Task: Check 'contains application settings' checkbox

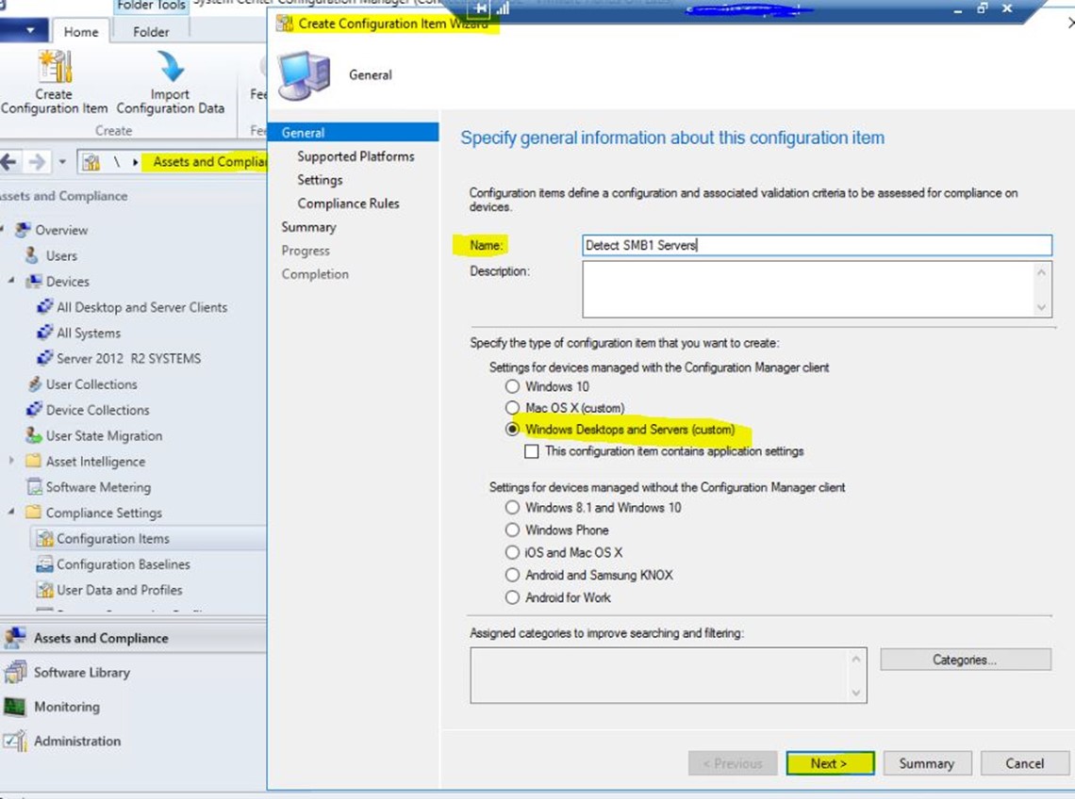Action: 532,451
